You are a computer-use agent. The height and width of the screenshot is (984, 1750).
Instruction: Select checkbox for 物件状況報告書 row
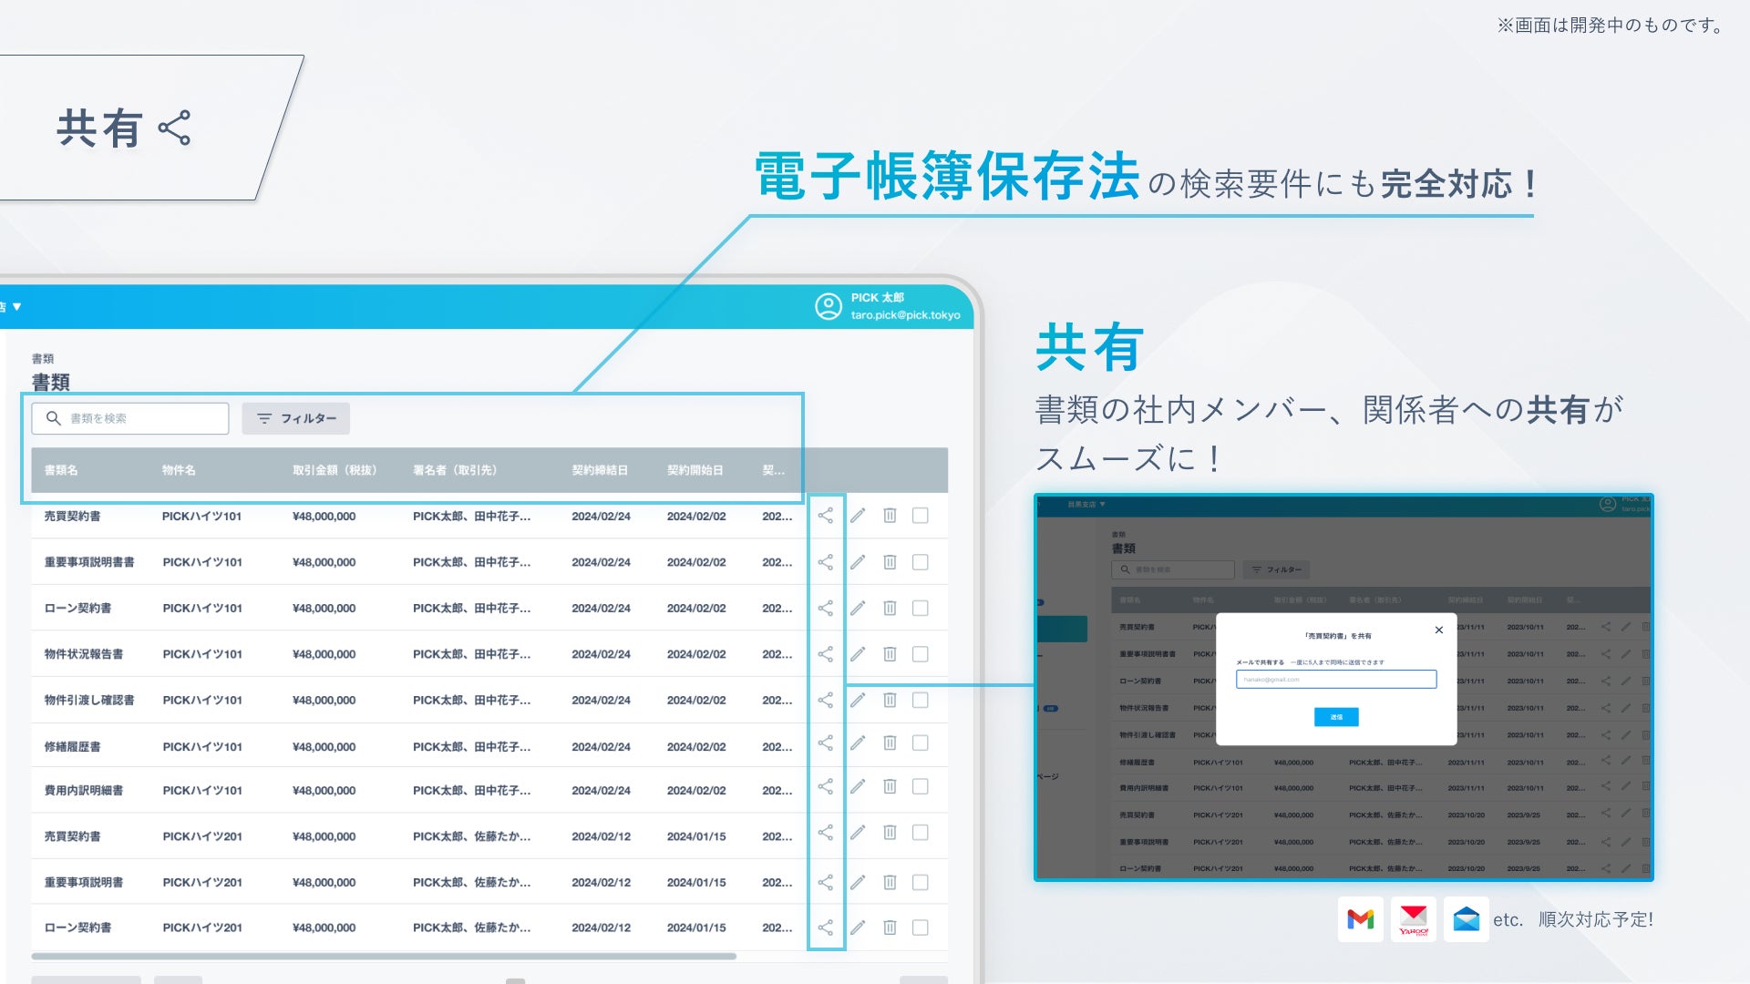pyautogui.click(x=921, y=654)
